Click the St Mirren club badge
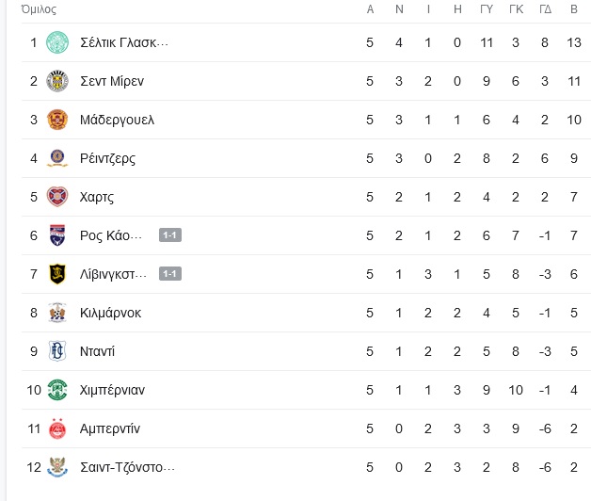The height and width of the screenshot is (501, 591). 57,81
